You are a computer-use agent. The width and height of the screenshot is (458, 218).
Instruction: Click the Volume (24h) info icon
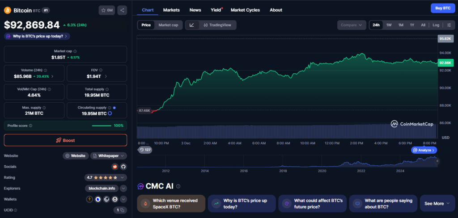click(x=45, y=70)
